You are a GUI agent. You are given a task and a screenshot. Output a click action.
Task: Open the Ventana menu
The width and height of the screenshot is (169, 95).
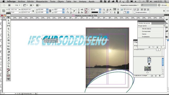[83, 1]
